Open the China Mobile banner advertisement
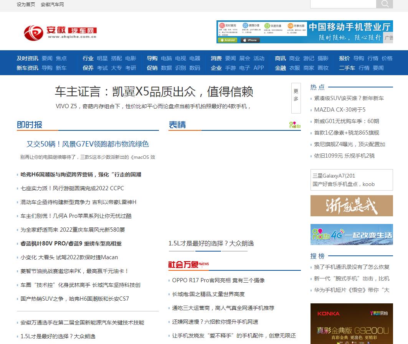The height and width of the screenshot is (344, 408). 305,32
